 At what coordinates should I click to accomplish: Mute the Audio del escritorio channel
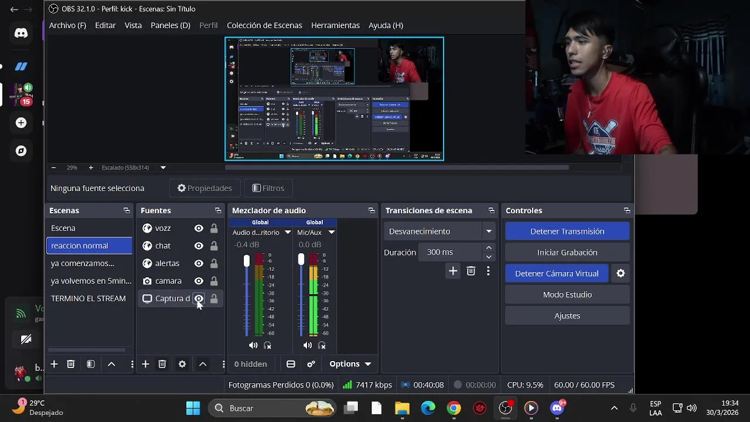tap(253, 345)
